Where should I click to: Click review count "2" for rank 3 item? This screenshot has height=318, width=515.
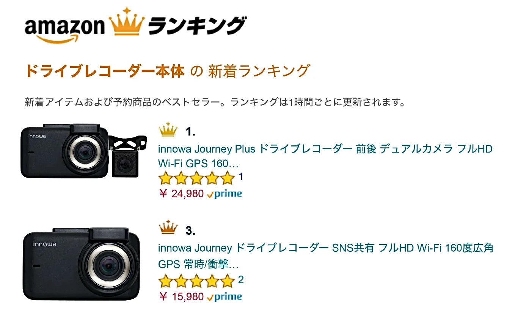(241, 280)
